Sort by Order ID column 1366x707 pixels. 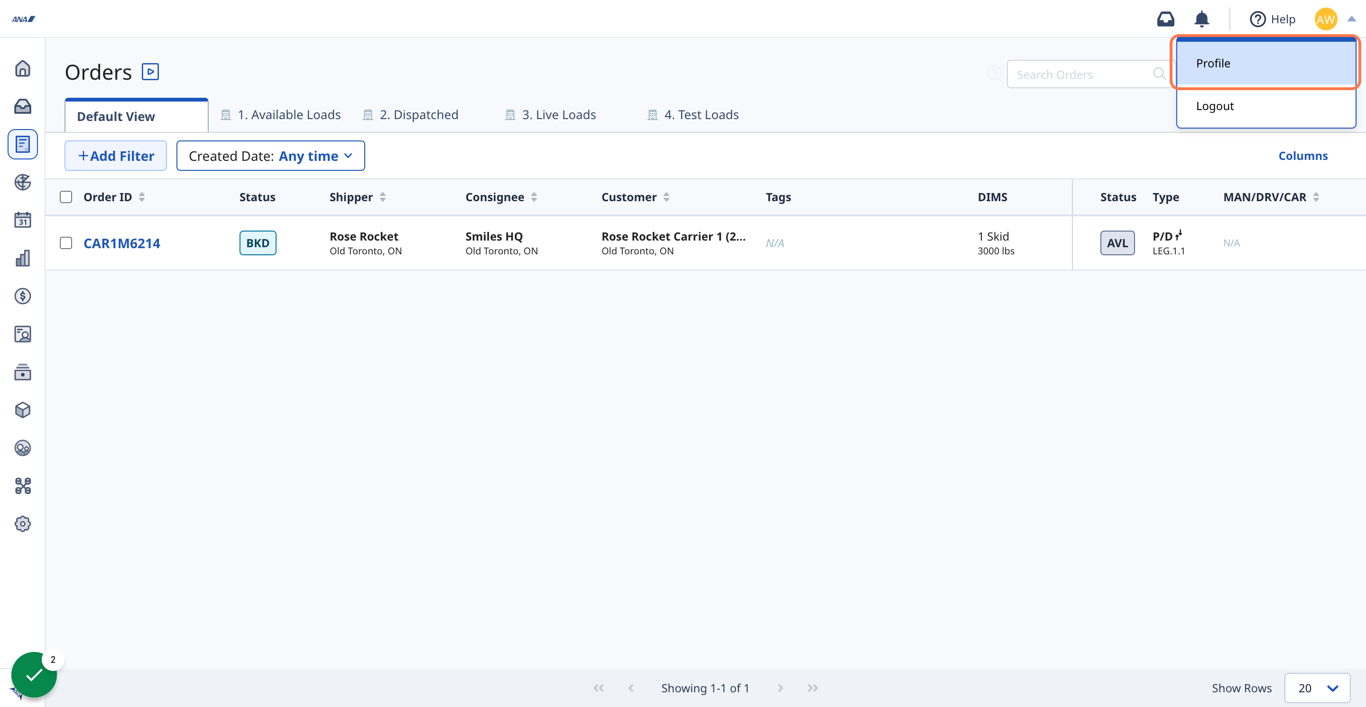[x=142, y=197]
